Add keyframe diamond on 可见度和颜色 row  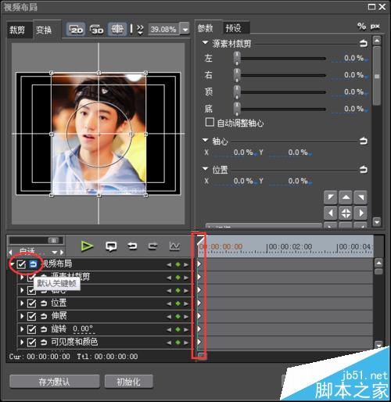(178, 343)
